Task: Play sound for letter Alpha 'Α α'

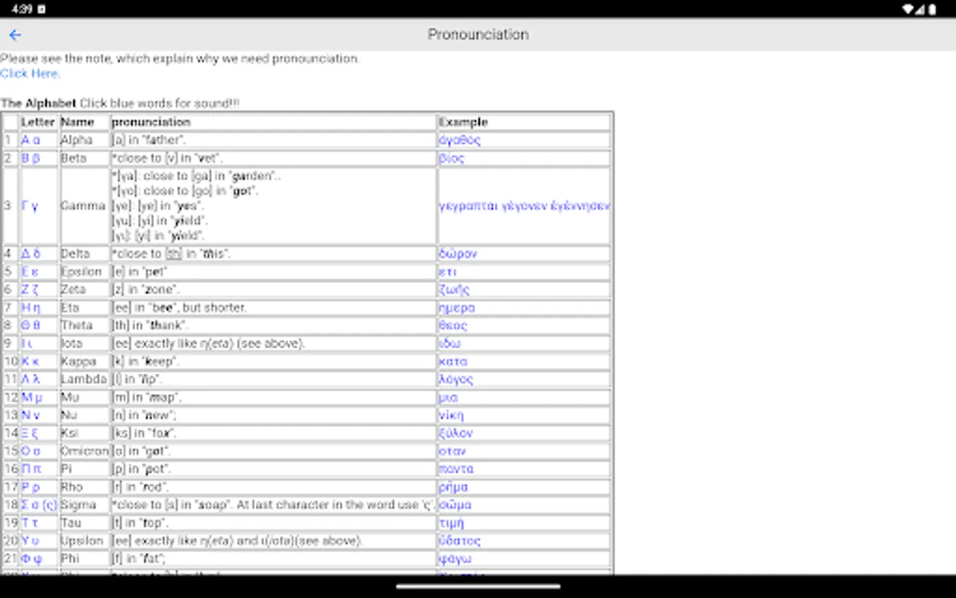Action: (x=31, y=140)
